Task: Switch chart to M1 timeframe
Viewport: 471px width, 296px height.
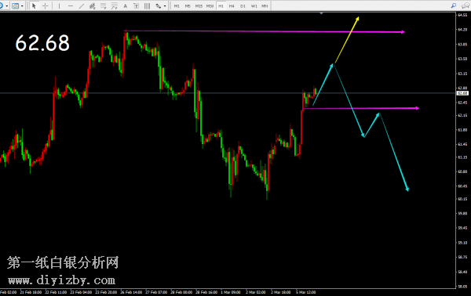Action: pyautogui.click(x=177, y=6)
